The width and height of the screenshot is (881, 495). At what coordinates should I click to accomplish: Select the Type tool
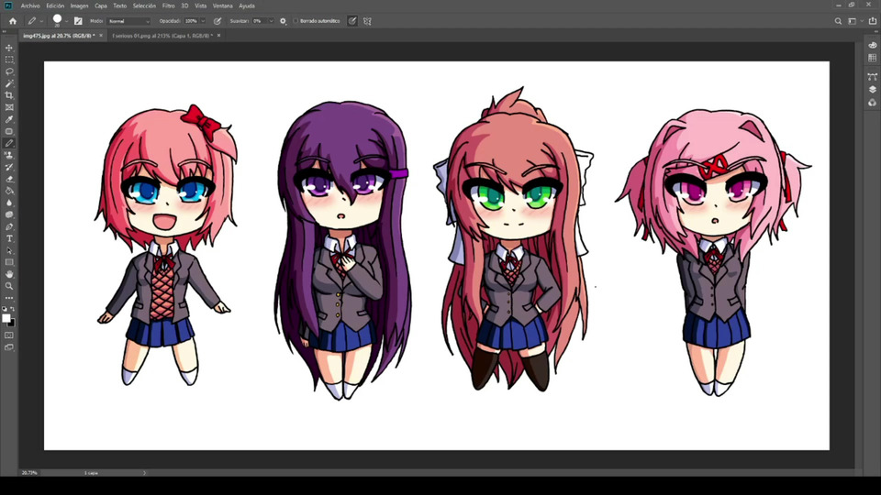point(9,238)
